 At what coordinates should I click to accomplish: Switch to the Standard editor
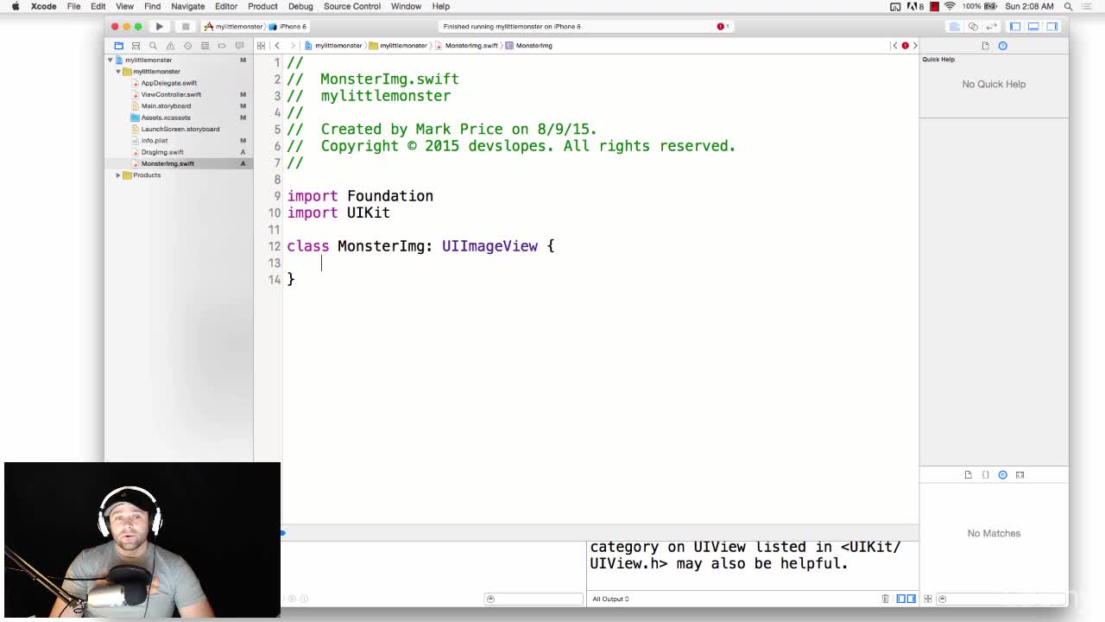[955, 27]
